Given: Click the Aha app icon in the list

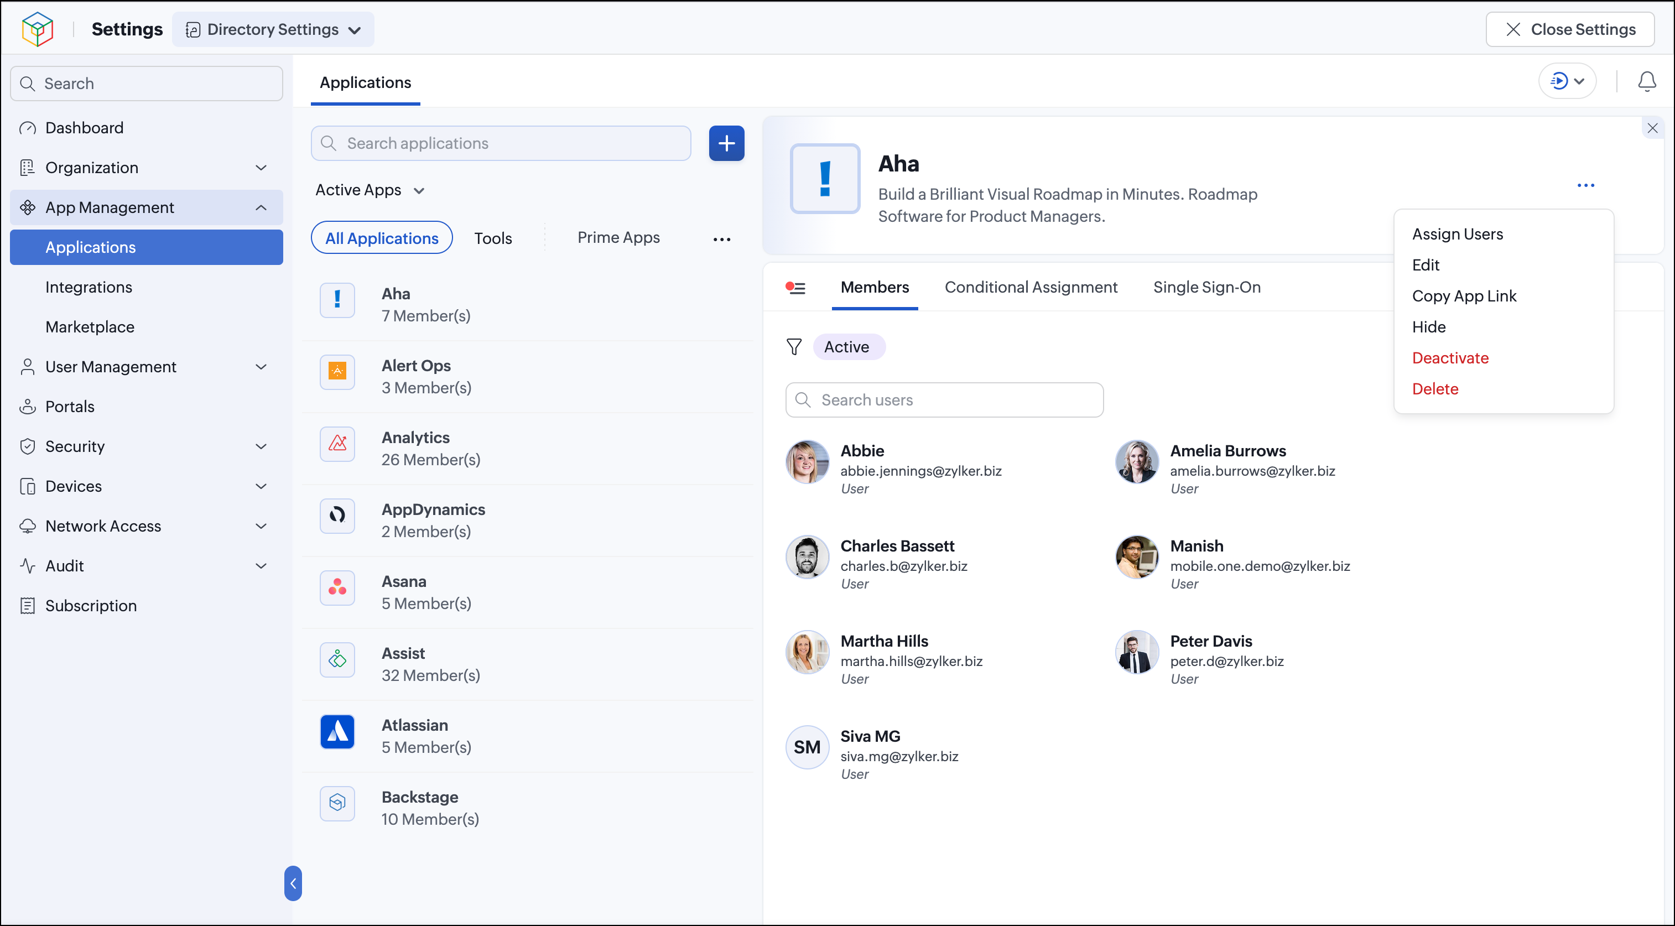Looking at the screenshot, I should tap(337, 300).
